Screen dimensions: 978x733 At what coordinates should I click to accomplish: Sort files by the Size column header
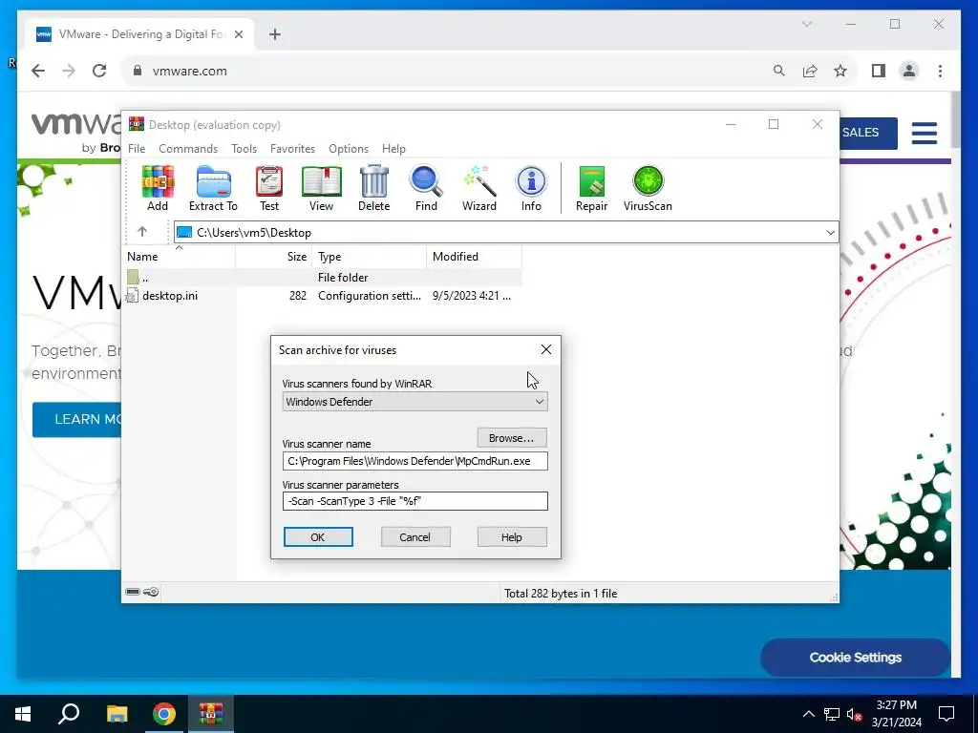(x=274, y=256)
